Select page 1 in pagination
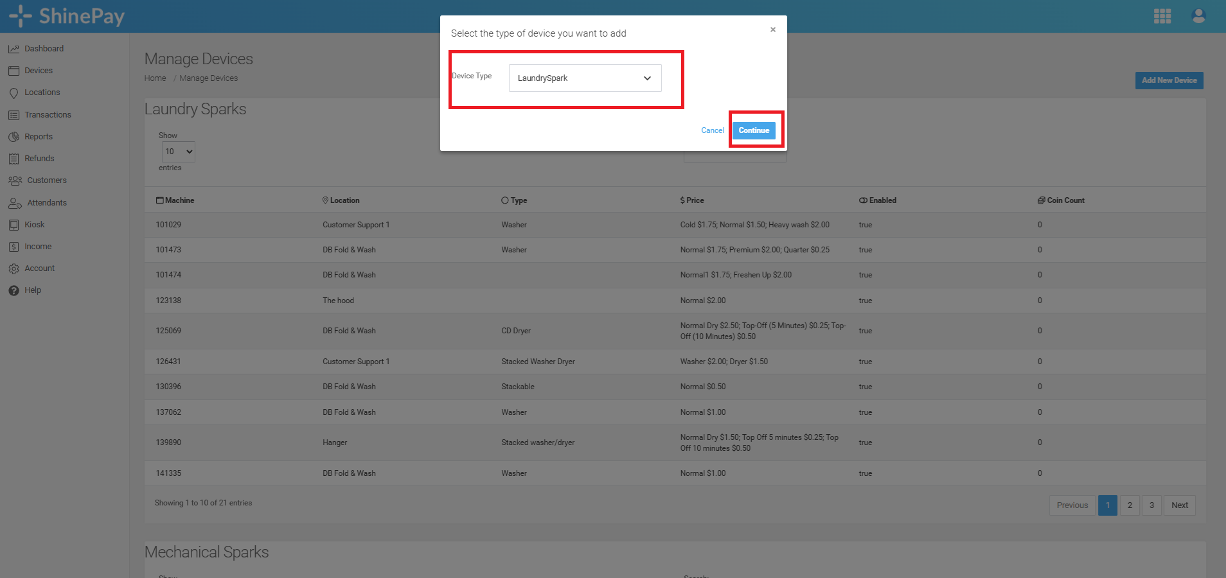 pos(1108,505)
